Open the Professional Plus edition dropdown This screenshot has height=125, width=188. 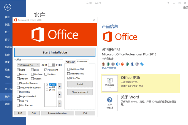(28, 65)
